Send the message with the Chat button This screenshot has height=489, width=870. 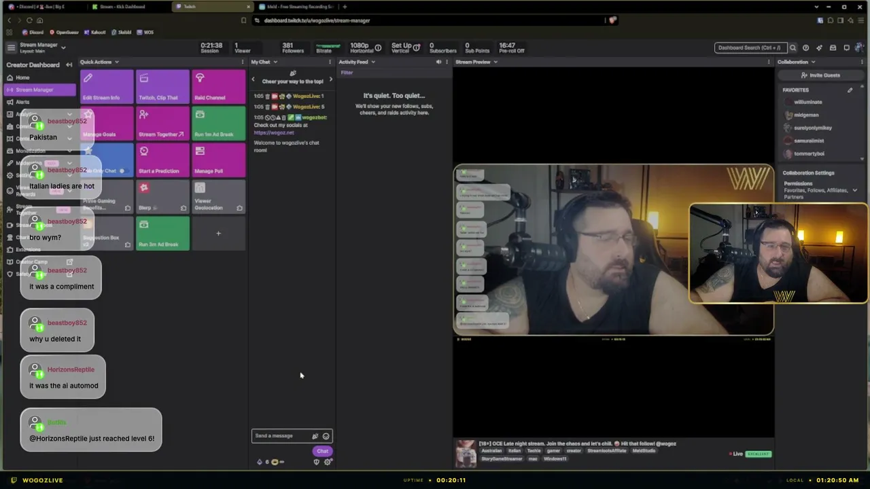click(x=322, y=451)
